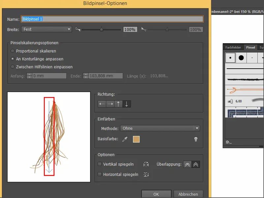
Task: Click Anfang stepper arrows
Action: tap(29, 76)
